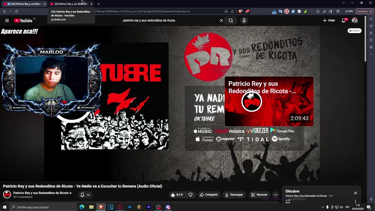This screenshot has width=375, height=211.
Task: Dislike the video with thumbs-down
Action: (190, 195)
